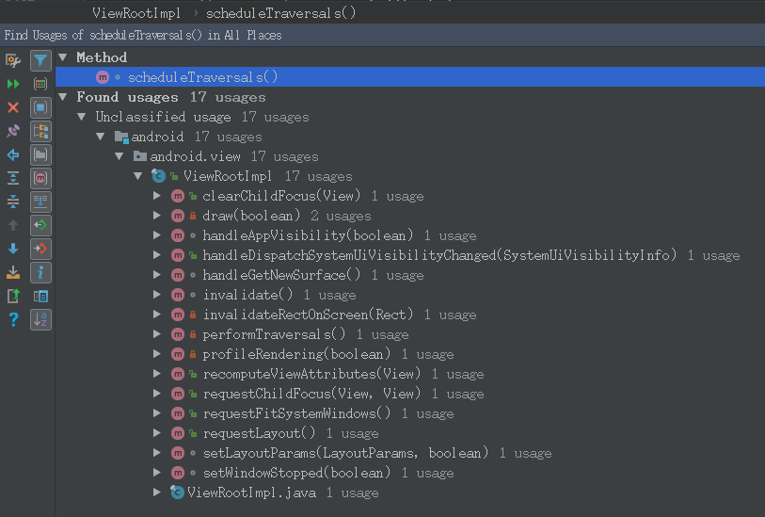
Task: Rerun the search with the green arrows
Action: (13, 84)
